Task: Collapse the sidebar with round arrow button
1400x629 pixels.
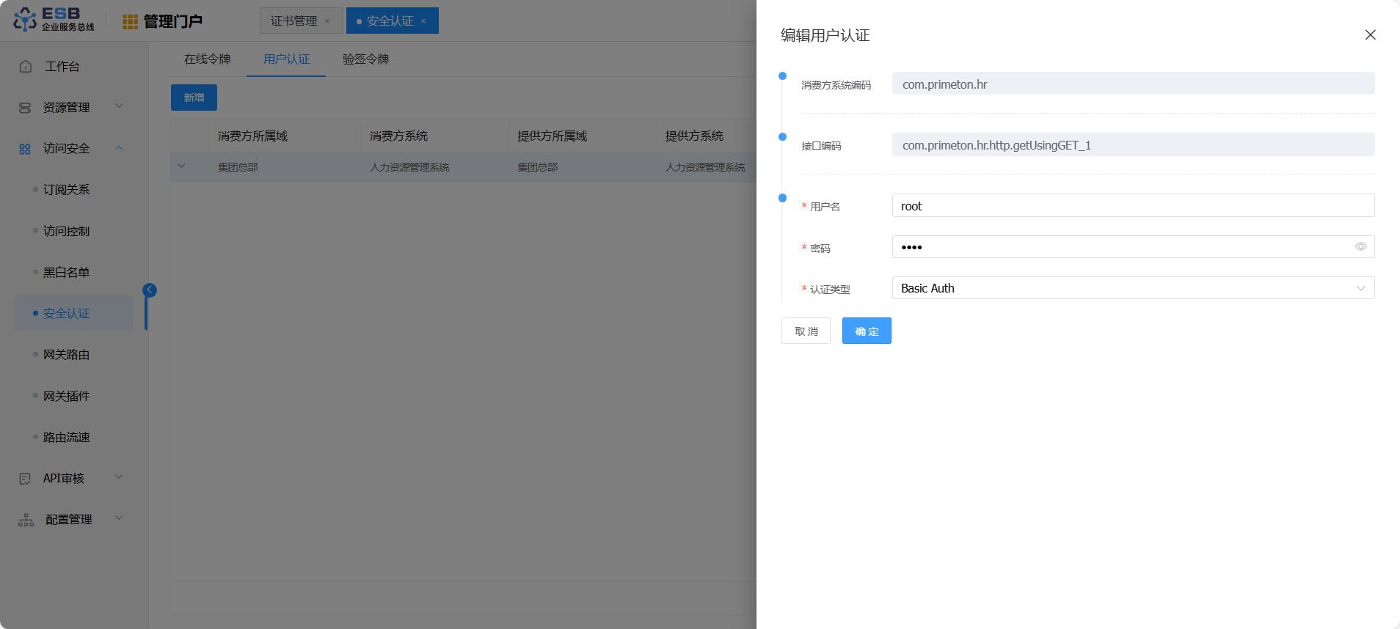Action: pos(150,290)
